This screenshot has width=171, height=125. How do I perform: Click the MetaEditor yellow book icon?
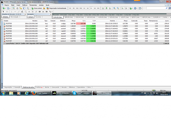[x=44, y=8]
